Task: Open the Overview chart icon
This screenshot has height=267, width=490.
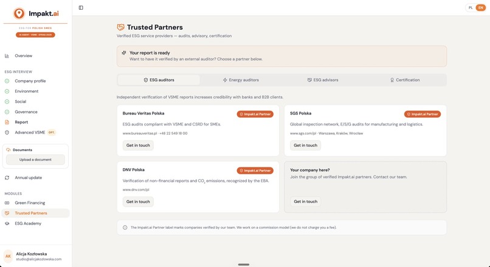Action: 7,56
